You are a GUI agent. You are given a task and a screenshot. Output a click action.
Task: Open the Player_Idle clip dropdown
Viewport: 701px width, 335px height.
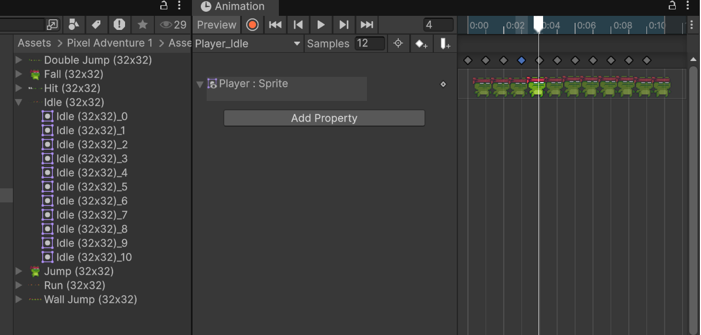pos(248,43)
